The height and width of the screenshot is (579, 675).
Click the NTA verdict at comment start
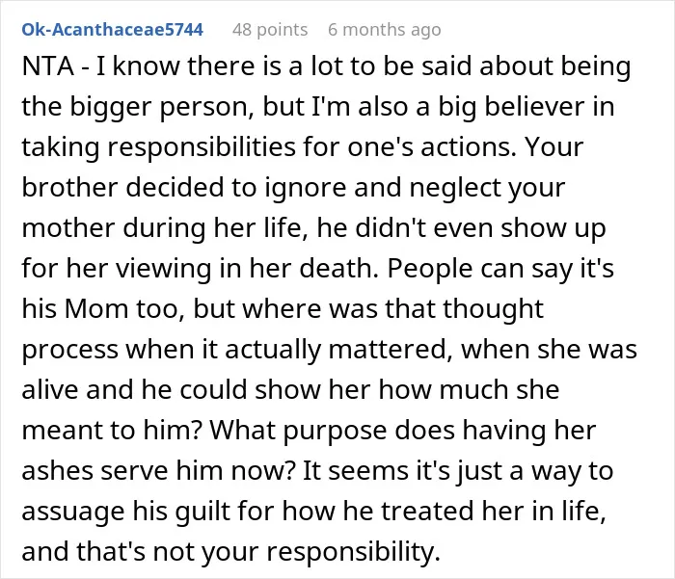(48, 66)
